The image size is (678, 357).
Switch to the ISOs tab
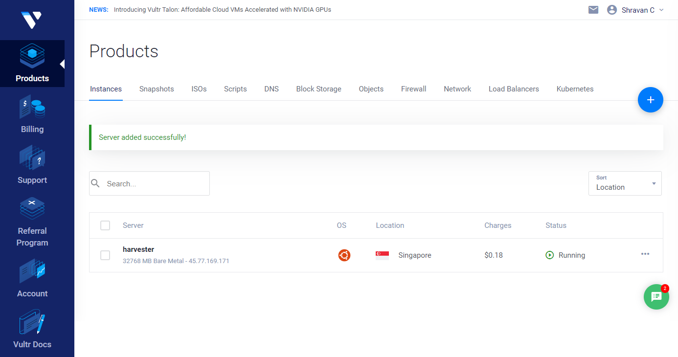pyautogui.click(x=199, y=89)
